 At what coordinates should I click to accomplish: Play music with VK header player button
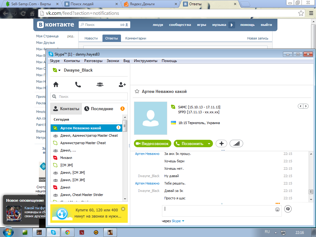(x=231, y=25)
